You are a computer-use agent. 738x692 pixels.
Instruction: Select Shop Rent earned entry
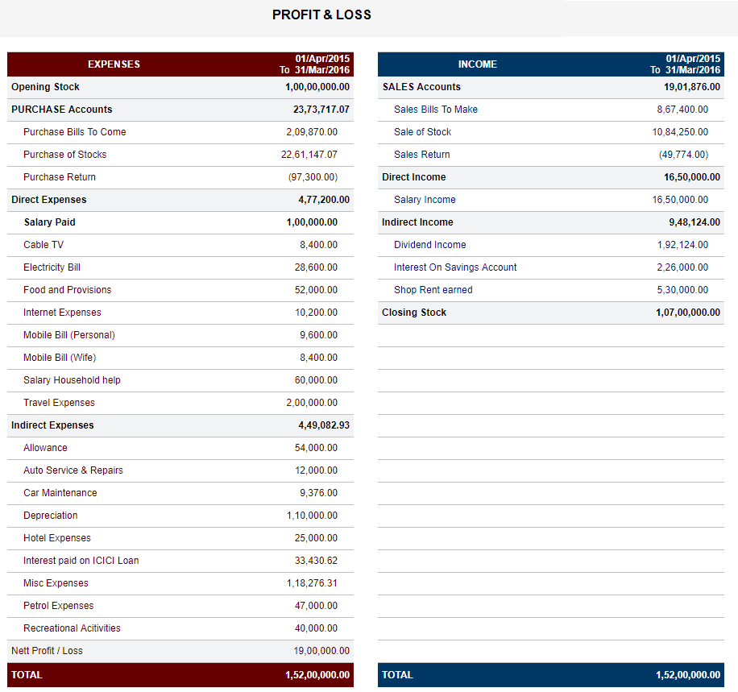pyautogui.click(x=433, y=291)
